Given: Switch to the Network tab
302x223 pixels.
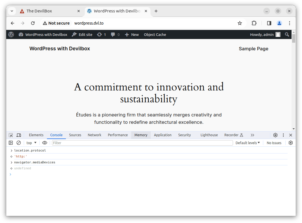Looking at the screenshot, I should [94, 135].
